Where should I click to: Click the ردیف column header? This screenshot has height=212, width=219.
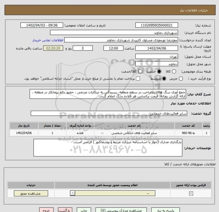206,126
